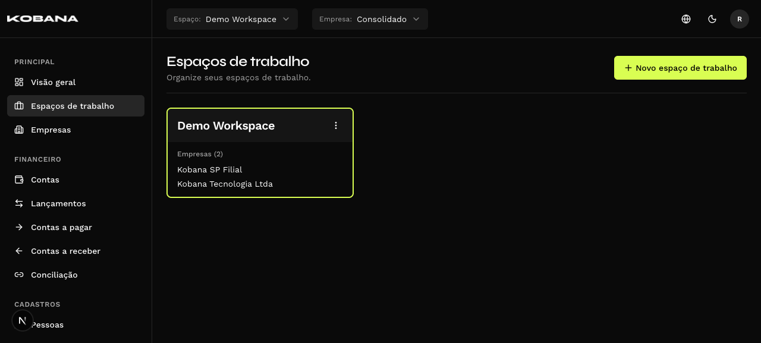Viewport: 761px width, 343px height.
Task: Open the language globe icon
Action: coord(686,19)
